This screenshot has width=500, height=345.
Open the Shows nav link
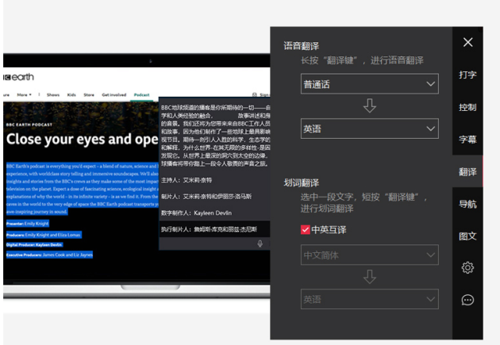pos(53,95)
